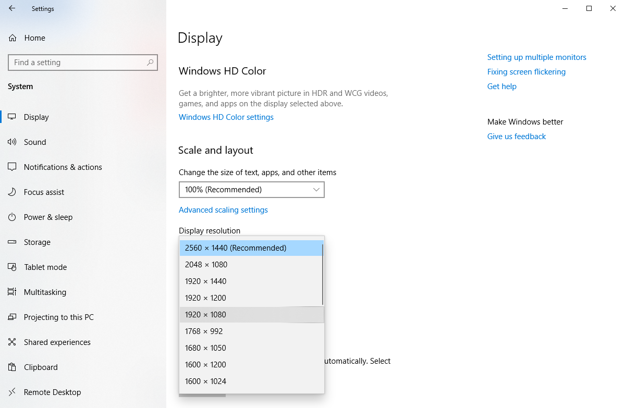625x408 pixels.
Task: Click the Give us feedback link
Action: point(516,137)
